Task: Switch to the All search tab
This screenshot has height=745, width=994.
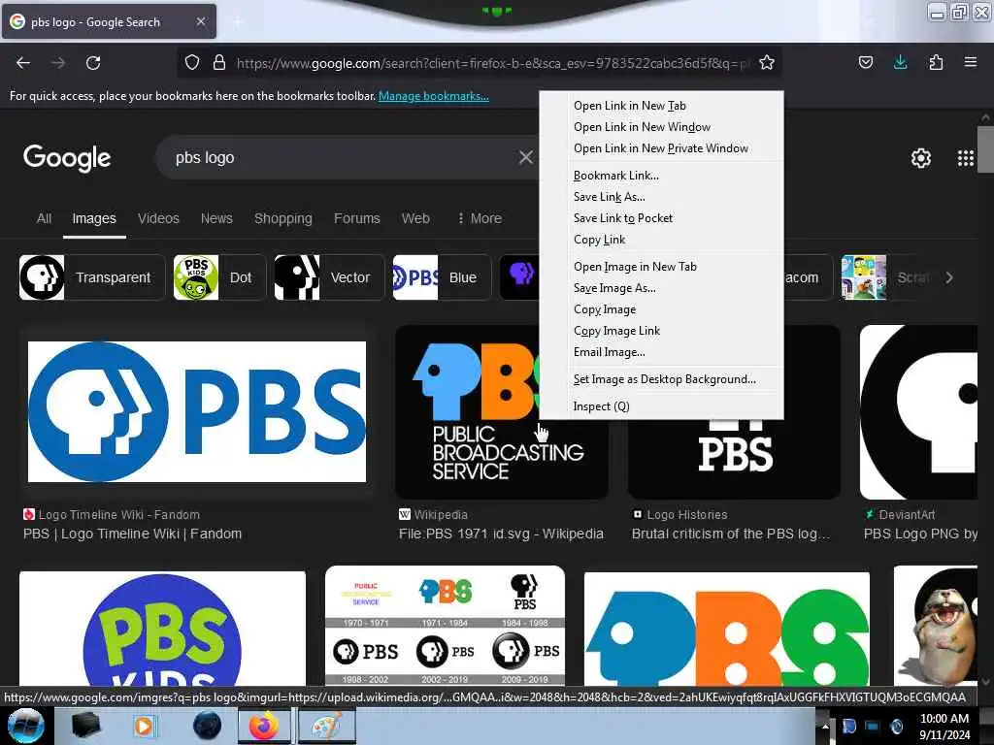Action: [x=44, y=218]
